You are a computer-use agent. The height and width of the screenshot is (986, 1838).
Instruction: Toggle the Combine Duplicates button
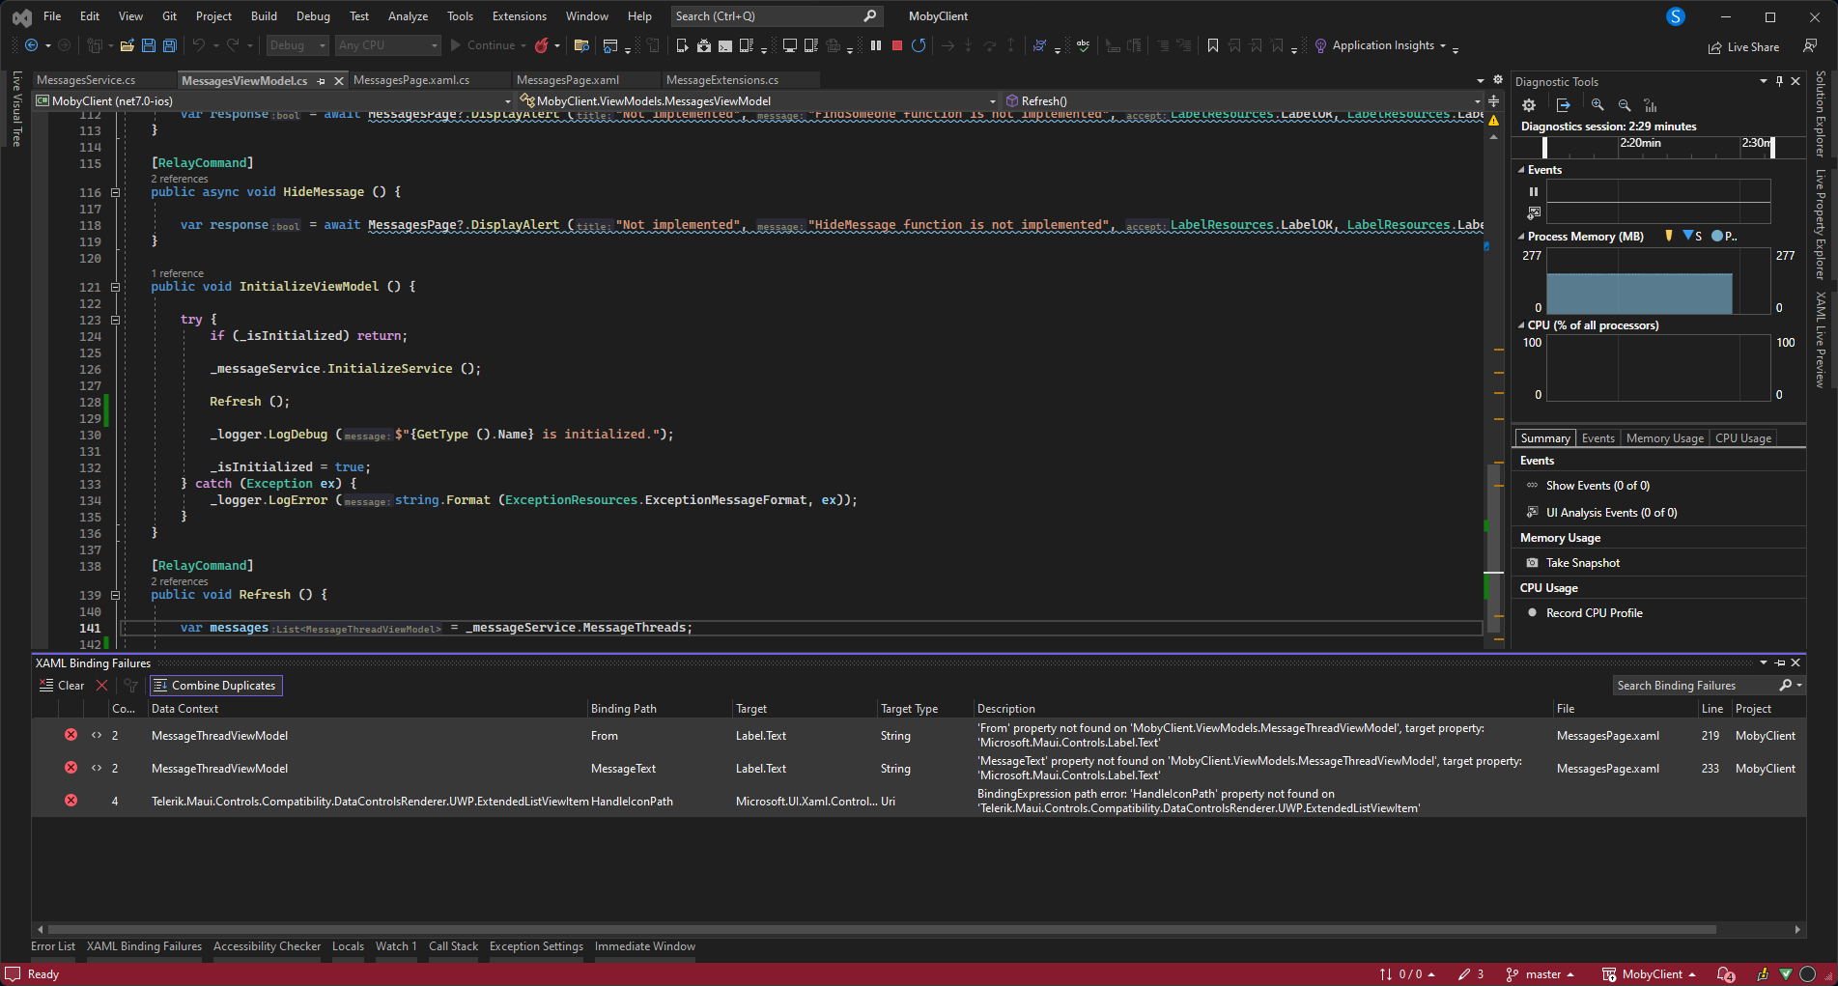coord(215,686)
